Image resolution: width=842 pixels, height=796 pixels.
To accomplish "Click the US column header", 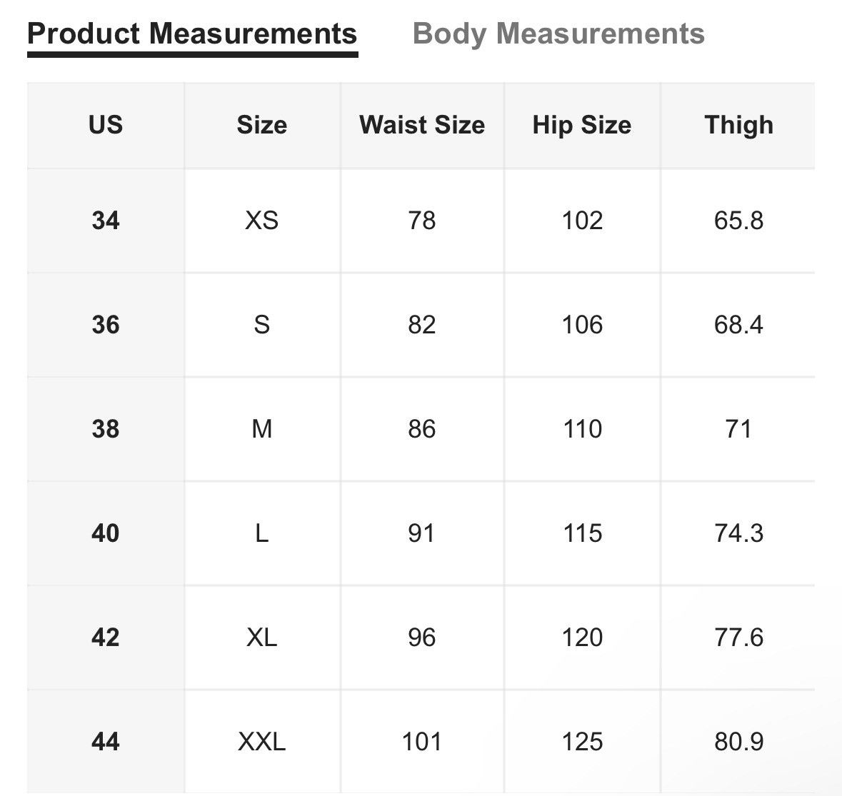I will 106,125.
